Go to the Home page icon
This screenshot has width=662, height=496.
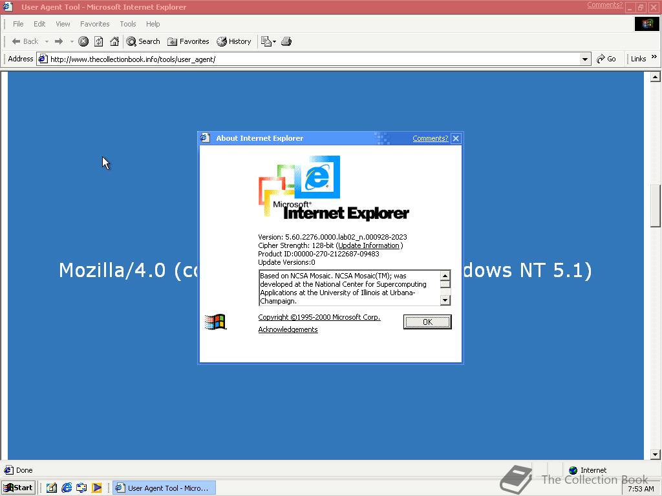click(114, 41)
